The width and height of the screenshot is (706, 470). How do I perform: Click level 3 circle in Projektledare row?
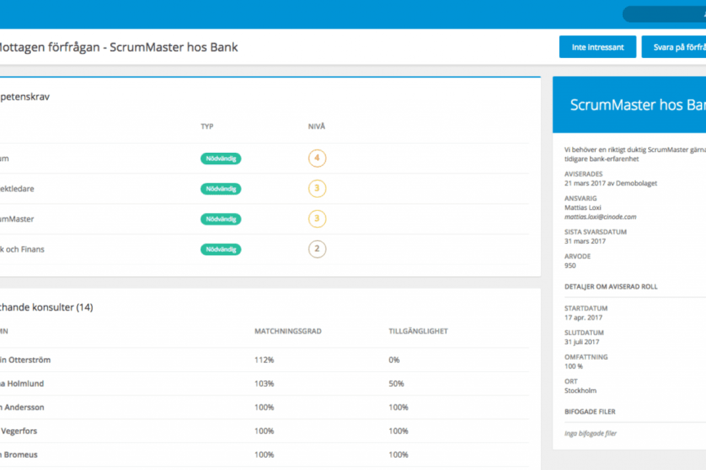317,189
